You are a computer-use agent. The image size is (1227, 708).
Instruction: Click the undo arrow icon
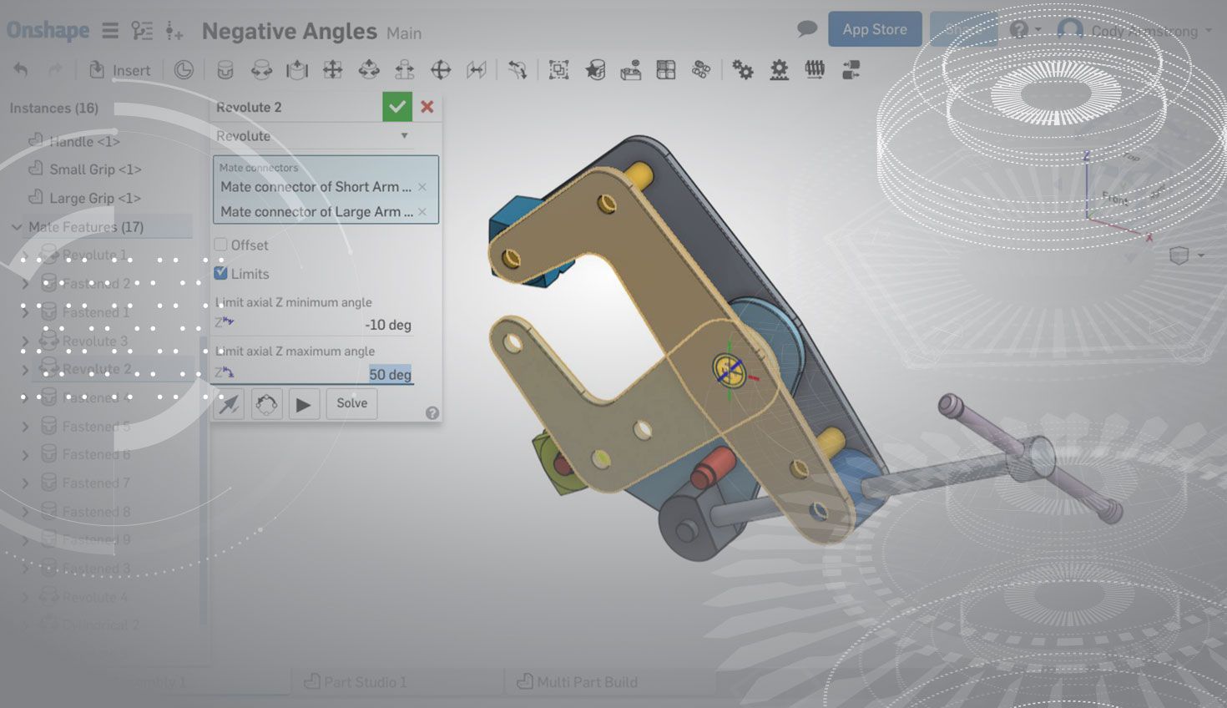tap(21, 70)
